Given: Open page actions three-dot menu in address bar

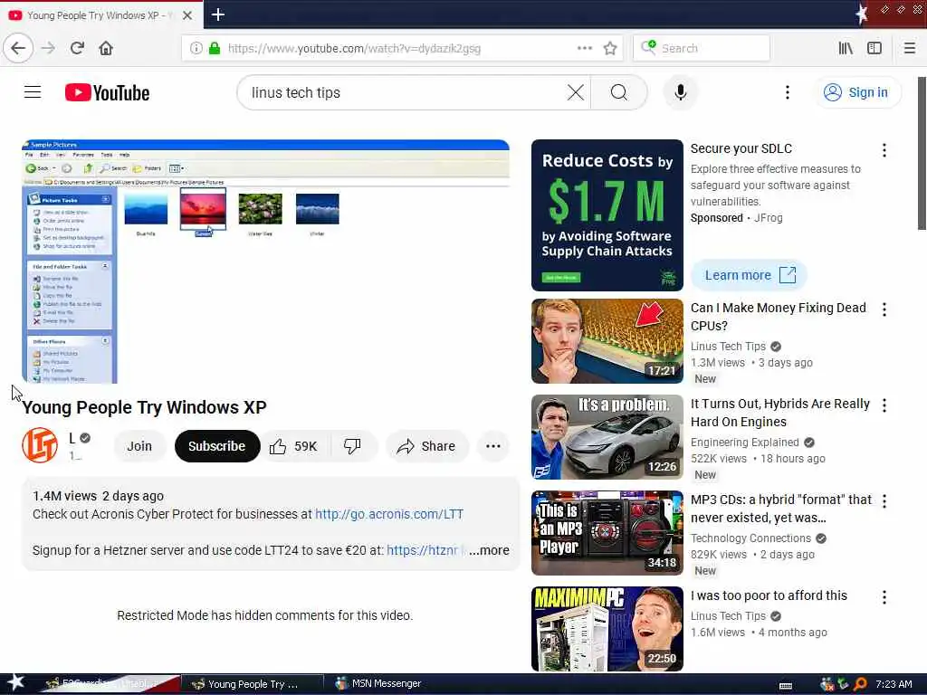Looking at the screenshot, I should click(584, 48).
